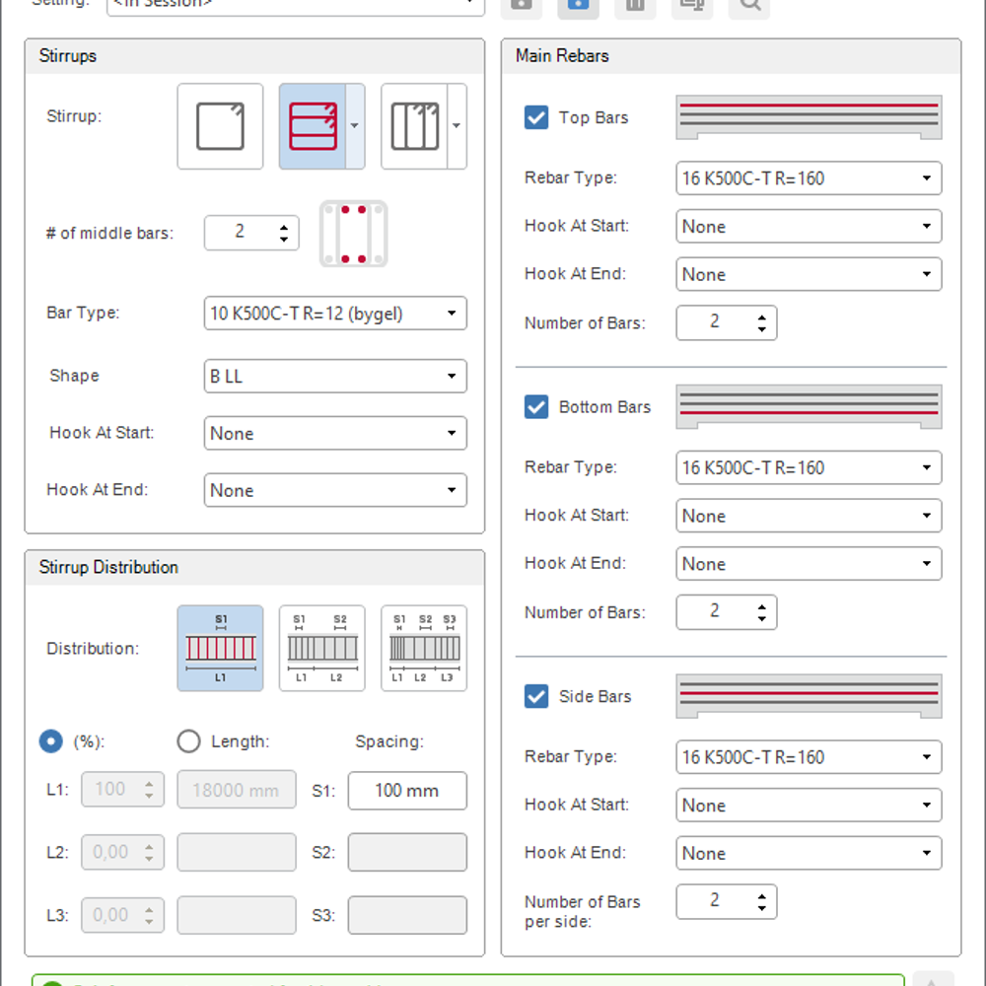Open the stirrup Bar Type dropdown
The width and height of the screenshot is (986, 986).
point(334,314)
